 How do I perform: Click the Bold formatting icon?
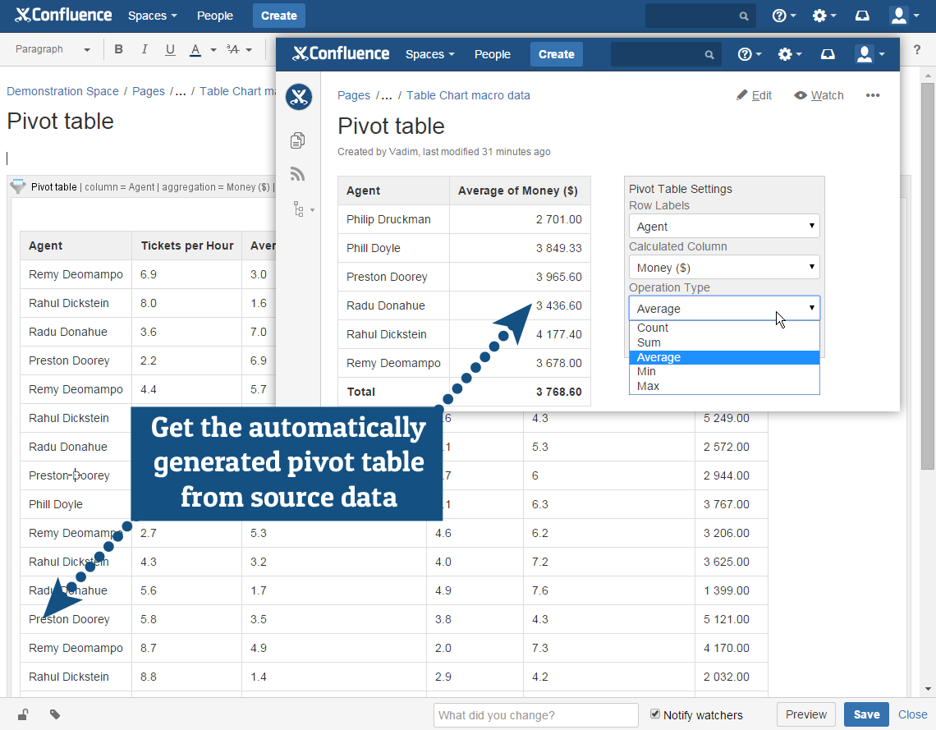pyautogui.click(x=119, y=49)
